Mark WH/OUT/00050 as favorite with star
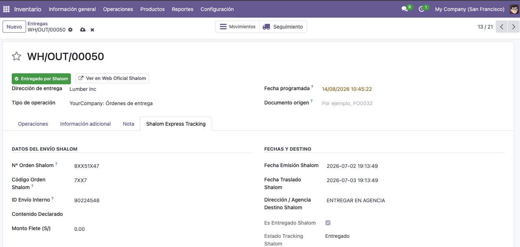520x247 pixels. click(x=17, y=56)
